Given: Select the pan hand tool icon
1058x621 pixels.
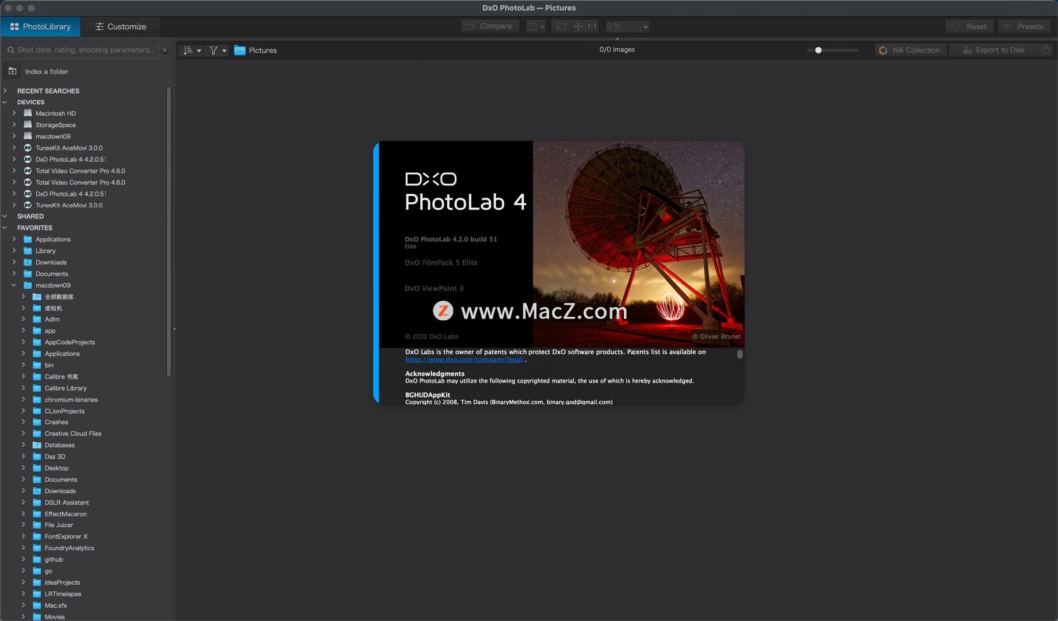Looking at the screenshot, I should pyautogui.click(x=578, y=26).
